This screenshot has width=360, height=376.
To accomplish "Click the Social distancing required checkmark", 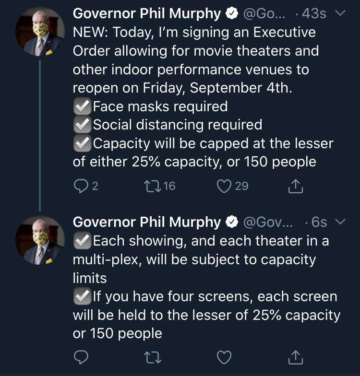I will pyautogui.click(x=82, y=125).
